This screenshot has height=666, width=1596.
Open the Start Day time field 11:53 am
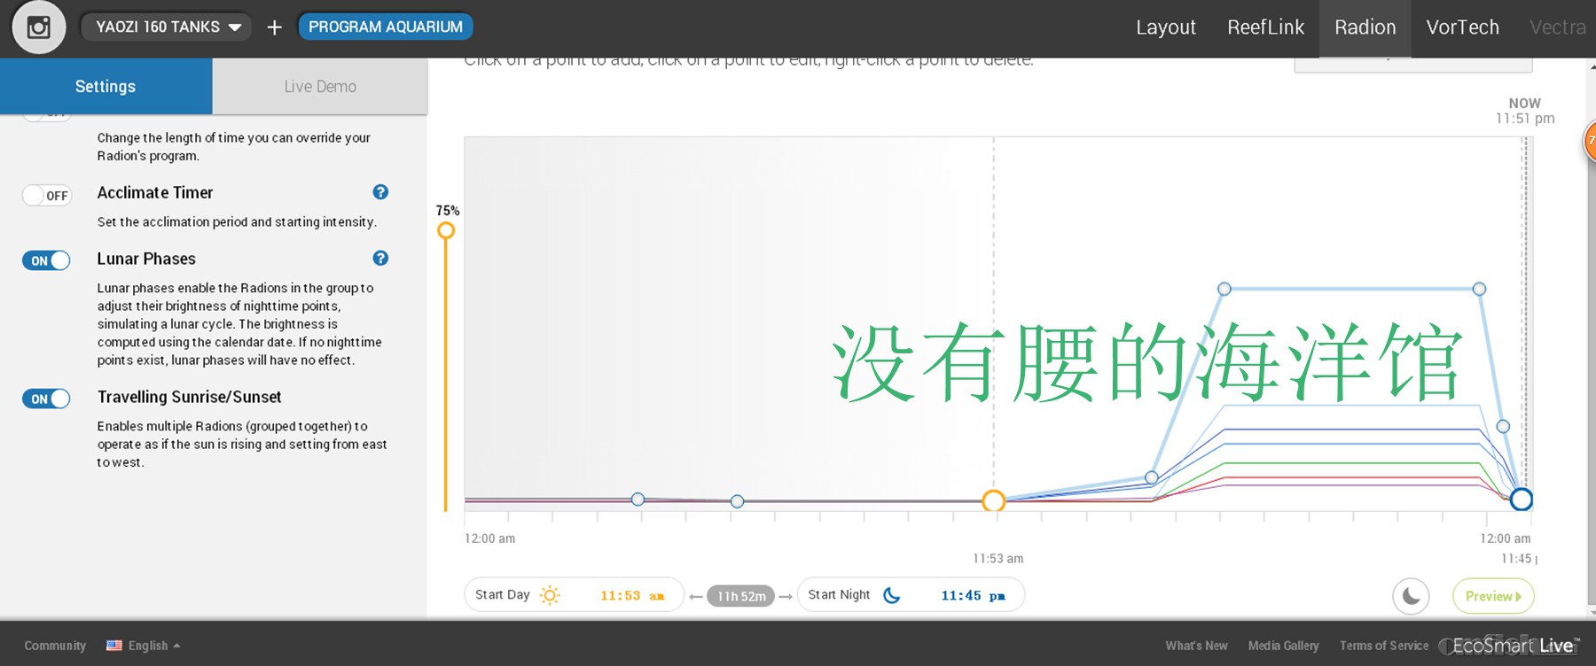pos(631,595)
